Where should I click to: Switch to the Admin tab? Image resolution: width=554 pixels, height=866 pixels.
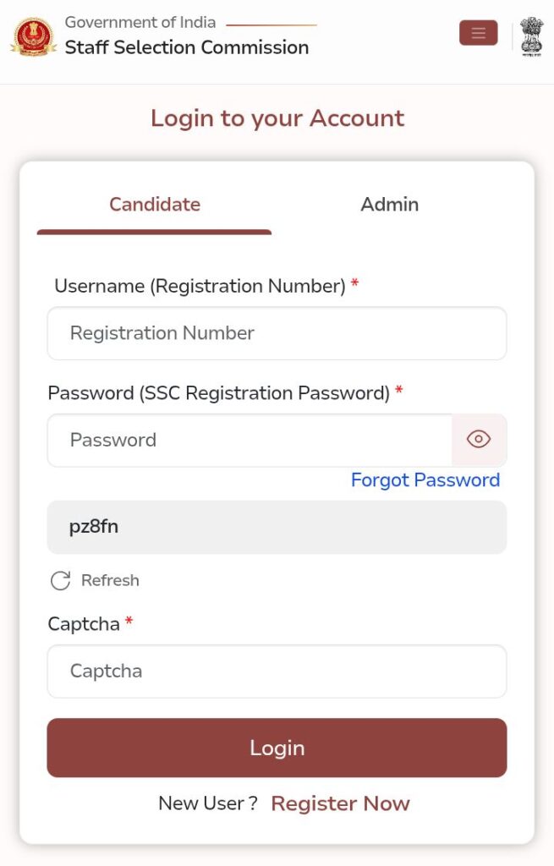(x=389, y=205)
